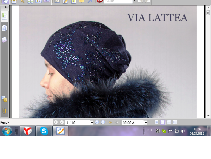Open the Layers panel in sidebar

pos(4,40)
